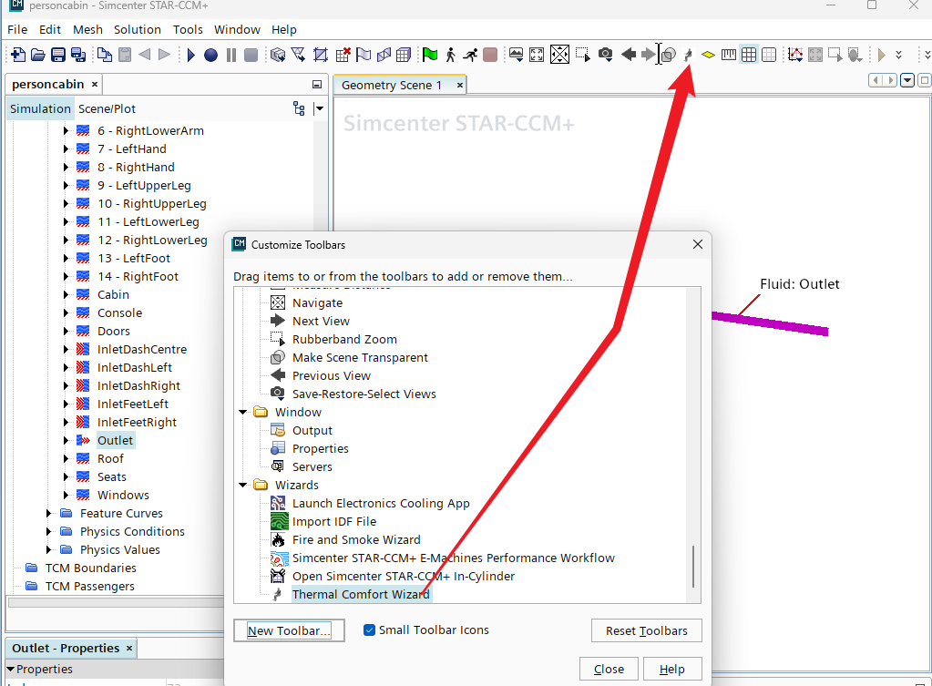Viewport: 932px width, 686px height.
Task: Select Launch Electronics Cooling App entry
Action: pos(381,504)
